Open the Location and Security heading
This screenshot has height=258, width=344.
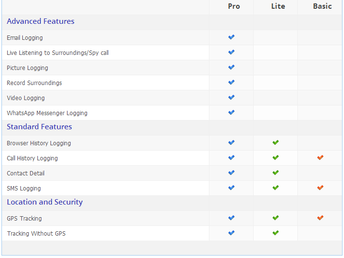click(x=45, y=202)
